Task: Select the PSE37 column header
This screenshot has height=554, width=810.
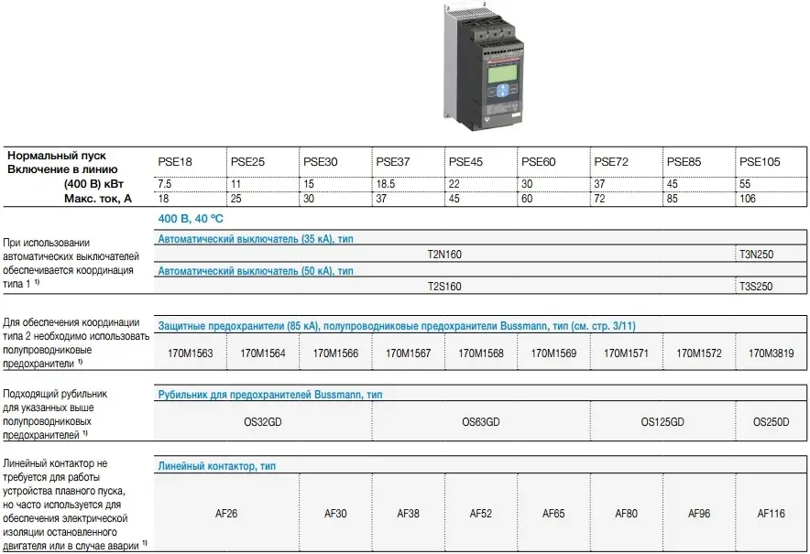Action: 392,161
